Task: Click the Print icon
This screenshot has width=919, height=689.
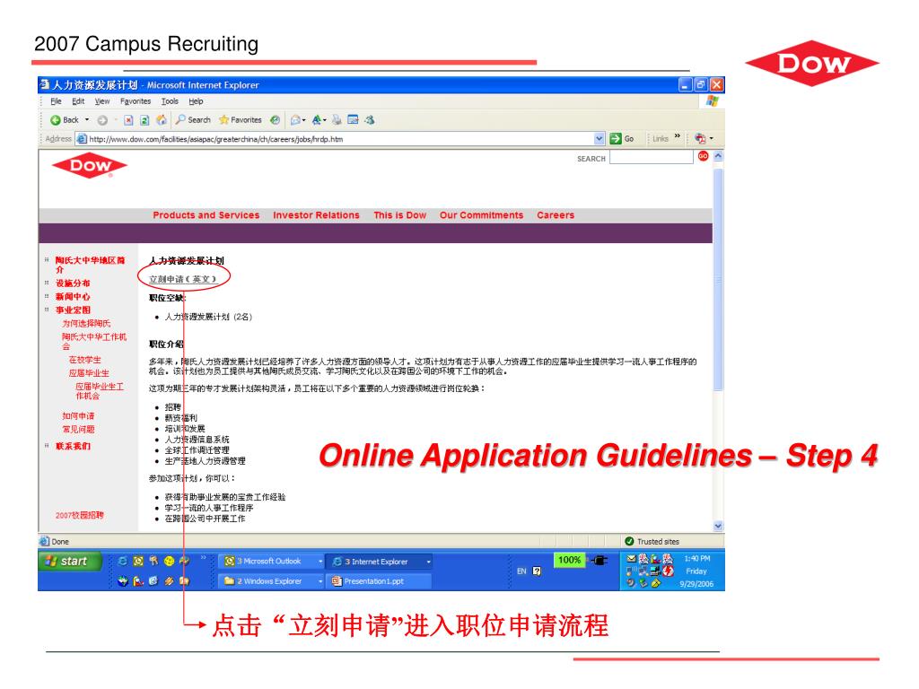Action: coord(337,120)
